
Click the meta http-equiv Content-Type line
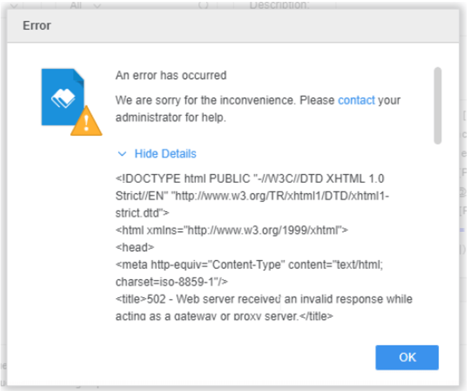249,265
